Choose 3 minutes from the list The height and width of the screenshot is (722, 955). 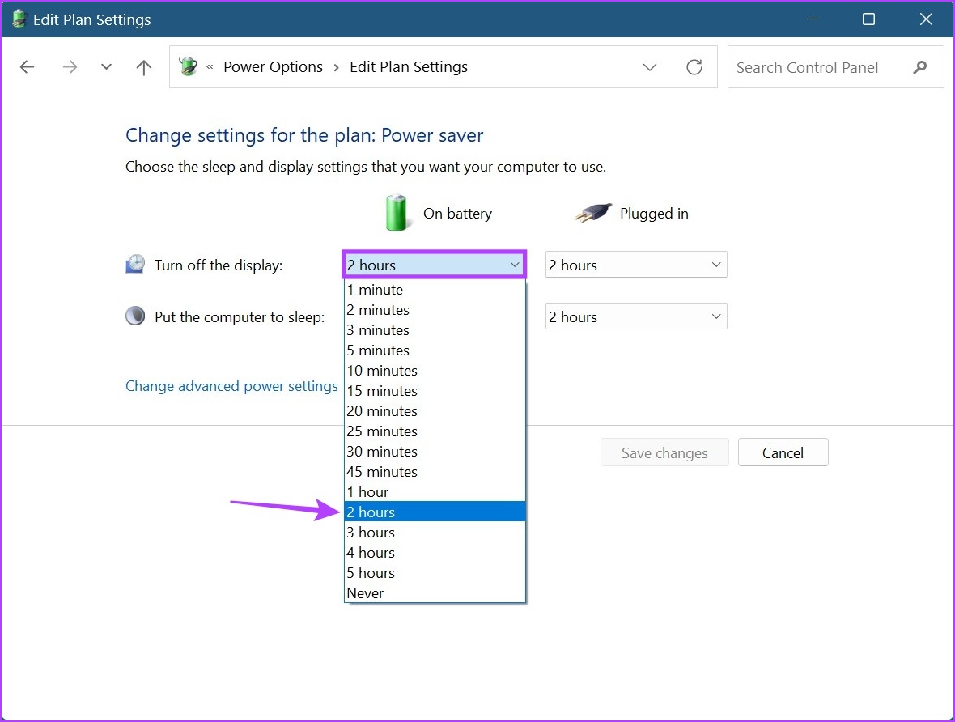pos(435,330)
